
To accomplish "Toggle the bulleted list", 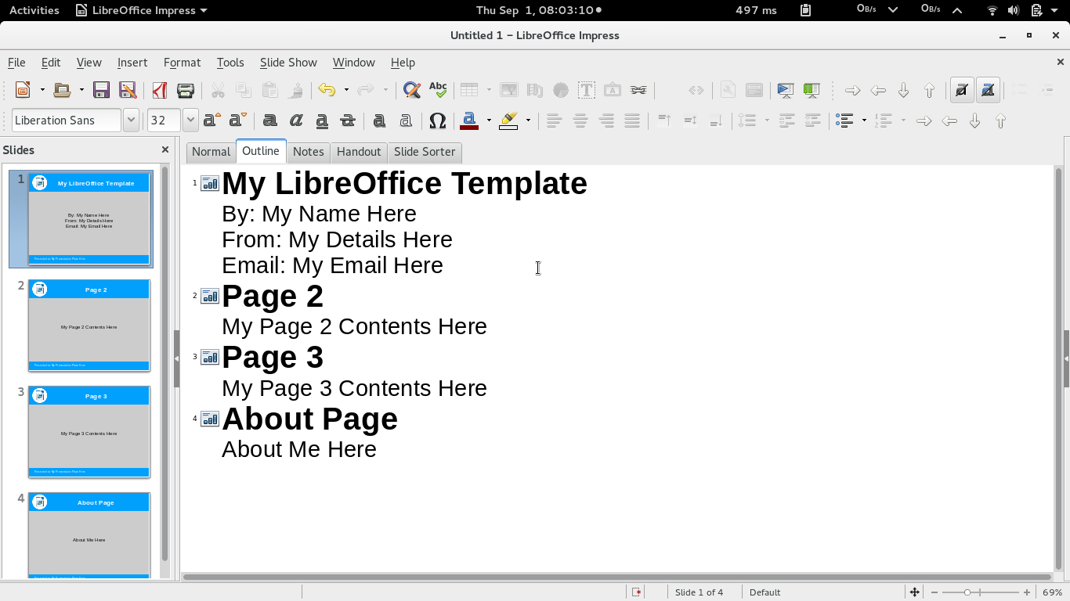I will click(844, 121).
